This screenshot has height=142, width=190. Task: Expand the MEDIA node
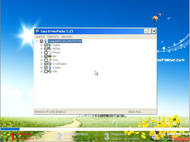point(42,49)
